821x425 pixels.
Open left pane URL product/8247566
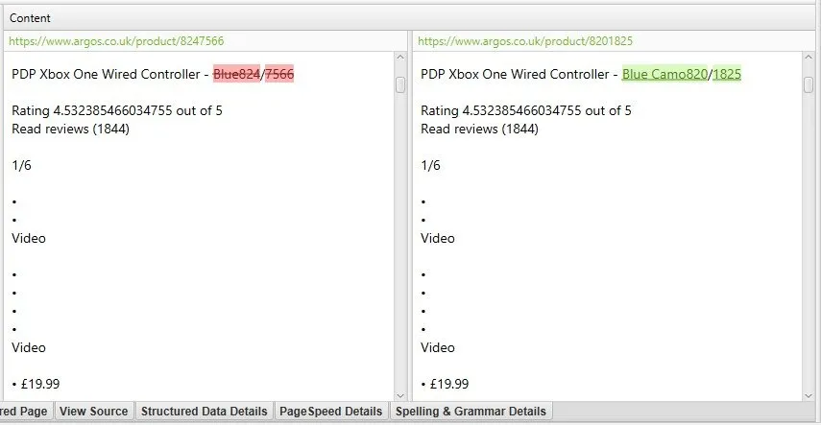[116, 41]
